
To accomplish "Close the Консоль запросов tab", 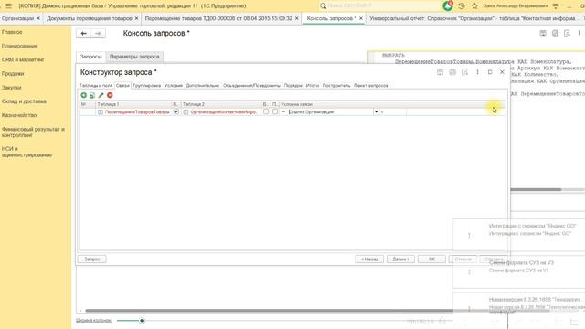I will tap(361, 18).
